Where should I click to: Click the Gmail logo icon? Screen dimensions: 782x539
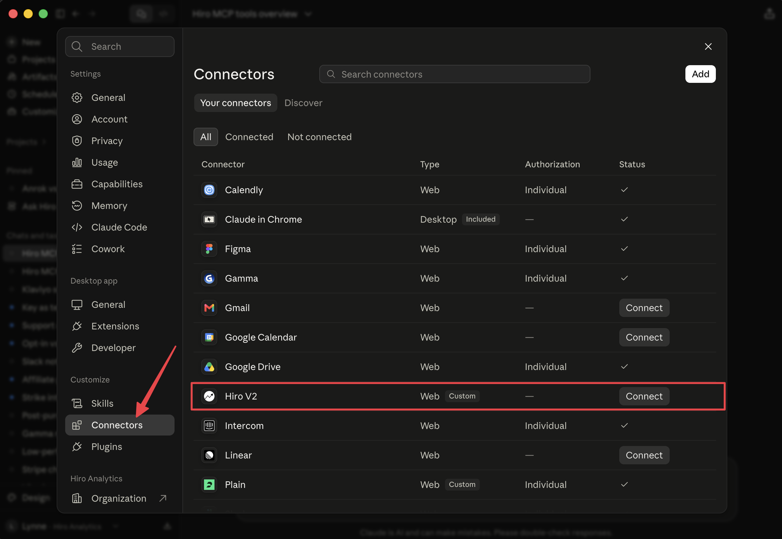(209, 308)
